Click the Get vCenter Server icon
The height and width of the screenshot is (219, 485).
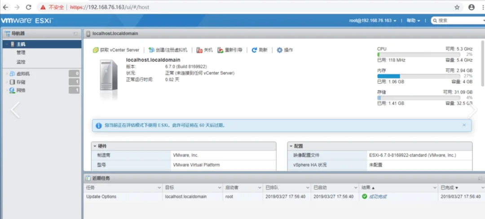(x=96, y=50)
